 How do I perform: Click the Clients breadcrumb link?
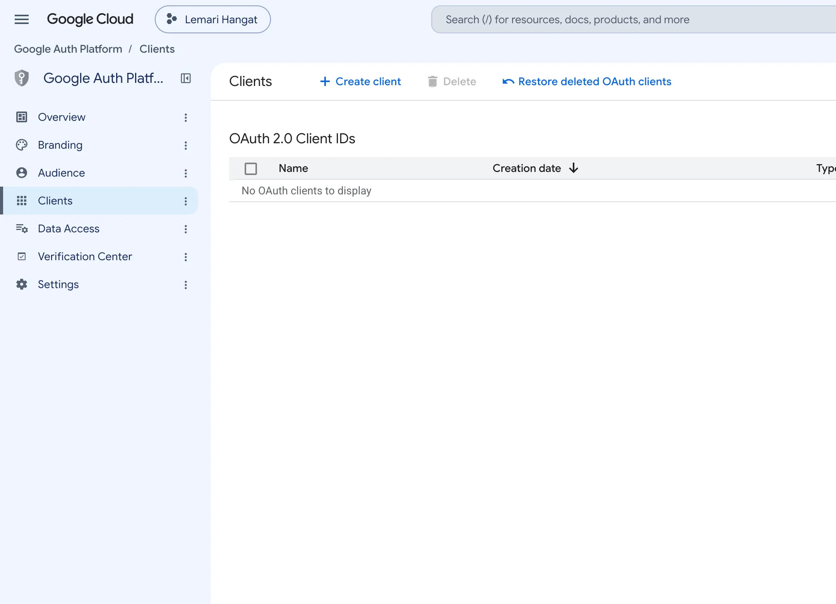157,49
